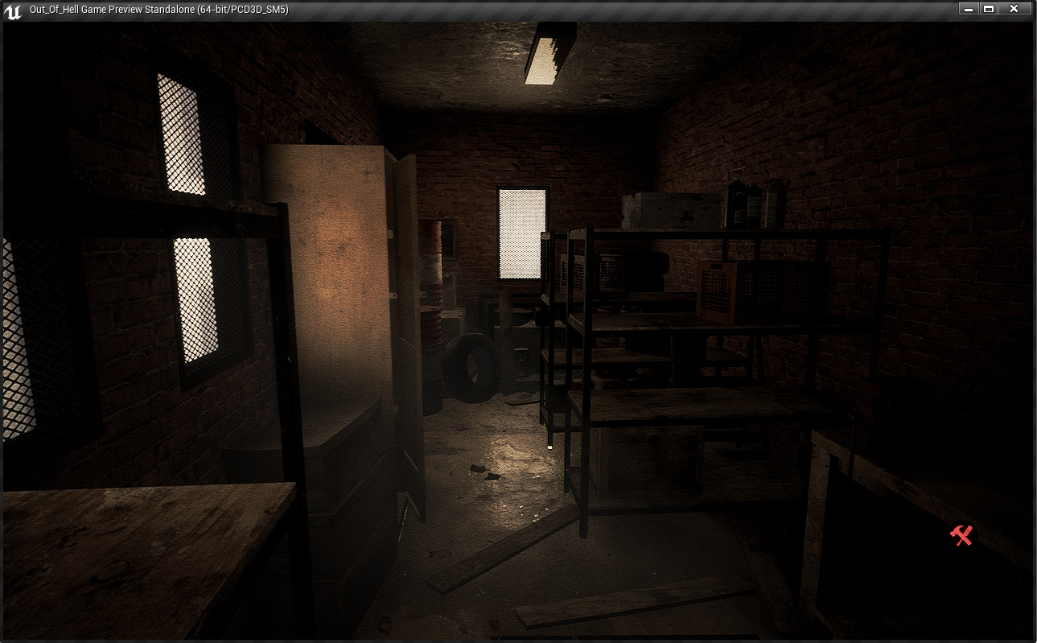Image resolution: width=1037 pixels, height=643 pixels.
Task: Select the upper meshed window on left wall
Action: pos(181,134)
